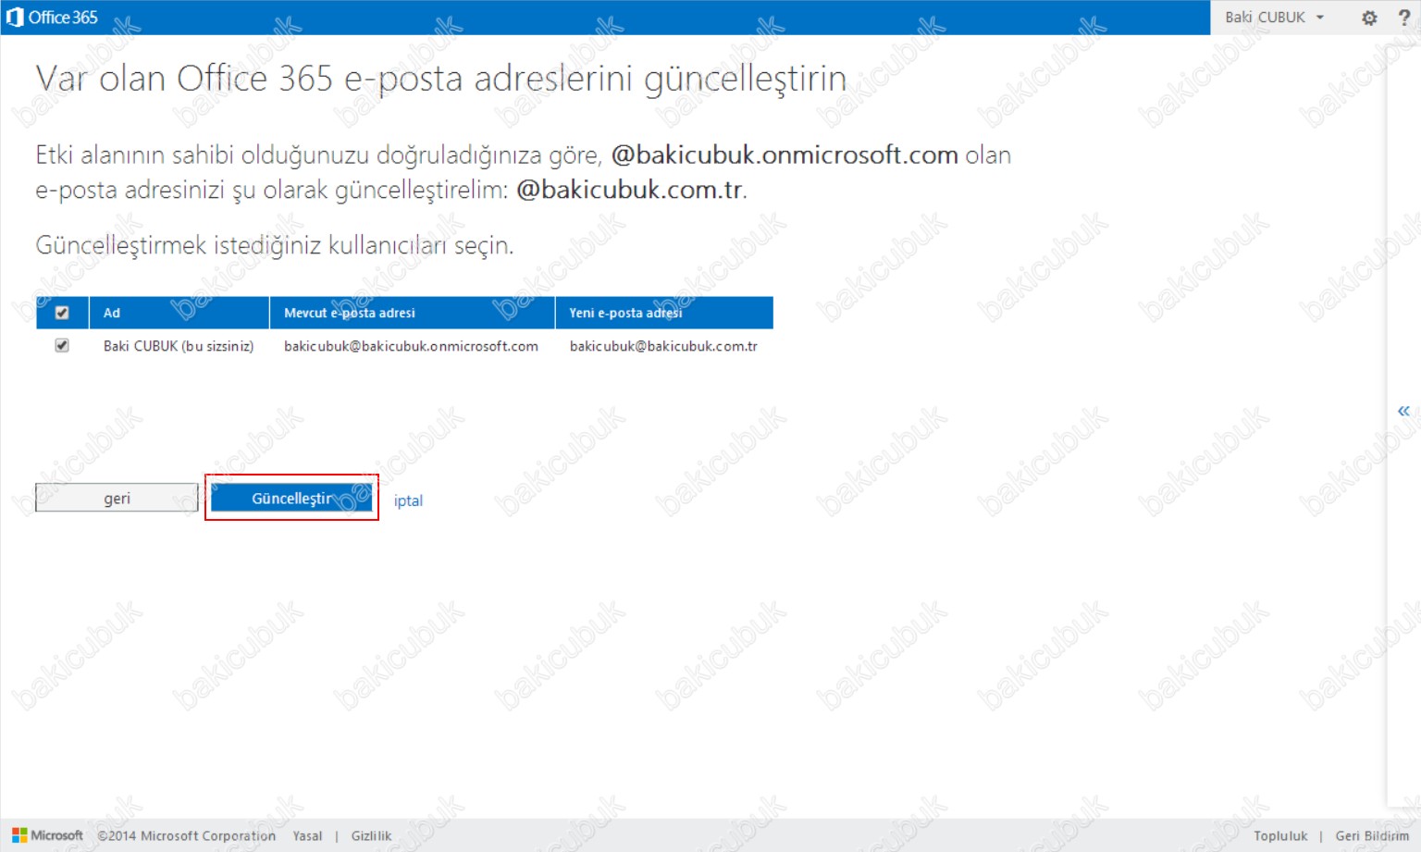This screenshot has width=1421, height=852.
Task: Uncheck the Baki CUBUK user checkbox
Action: (62, 345)
